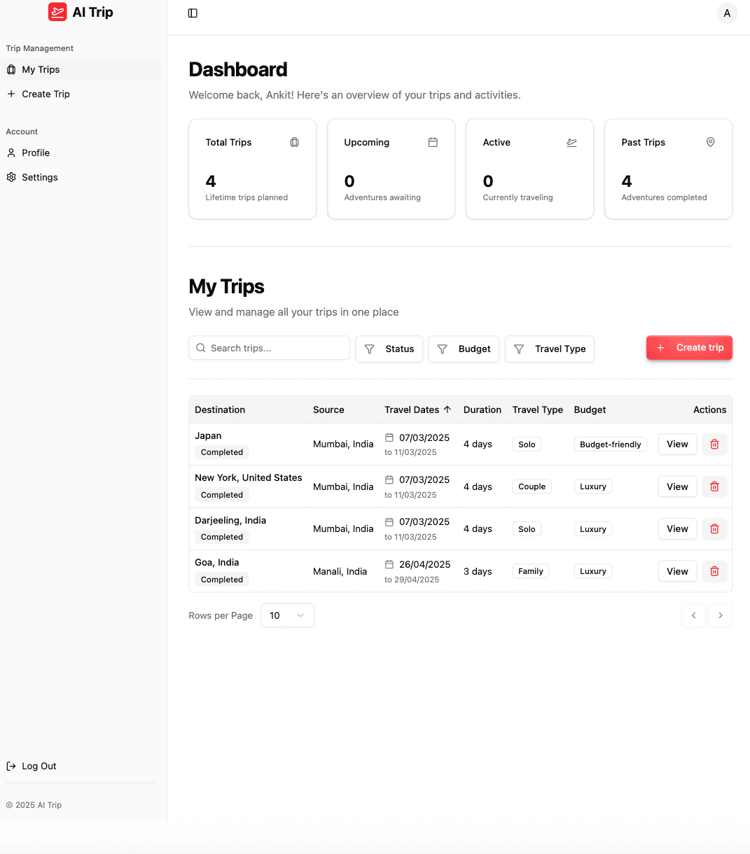
Task: Click the AI Trip logo icon
Action: point(57,12)
